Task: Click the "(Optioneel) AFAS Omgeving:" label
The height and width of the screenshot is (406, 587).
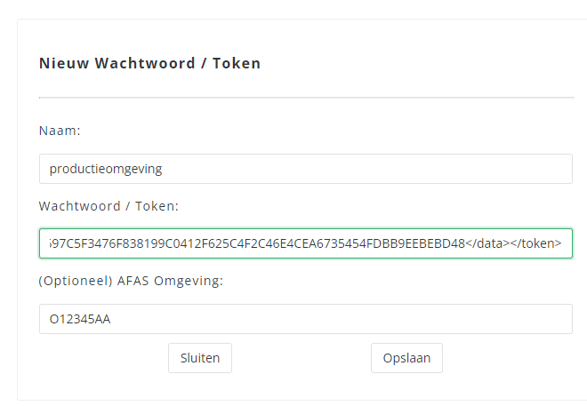Action: 130,281
